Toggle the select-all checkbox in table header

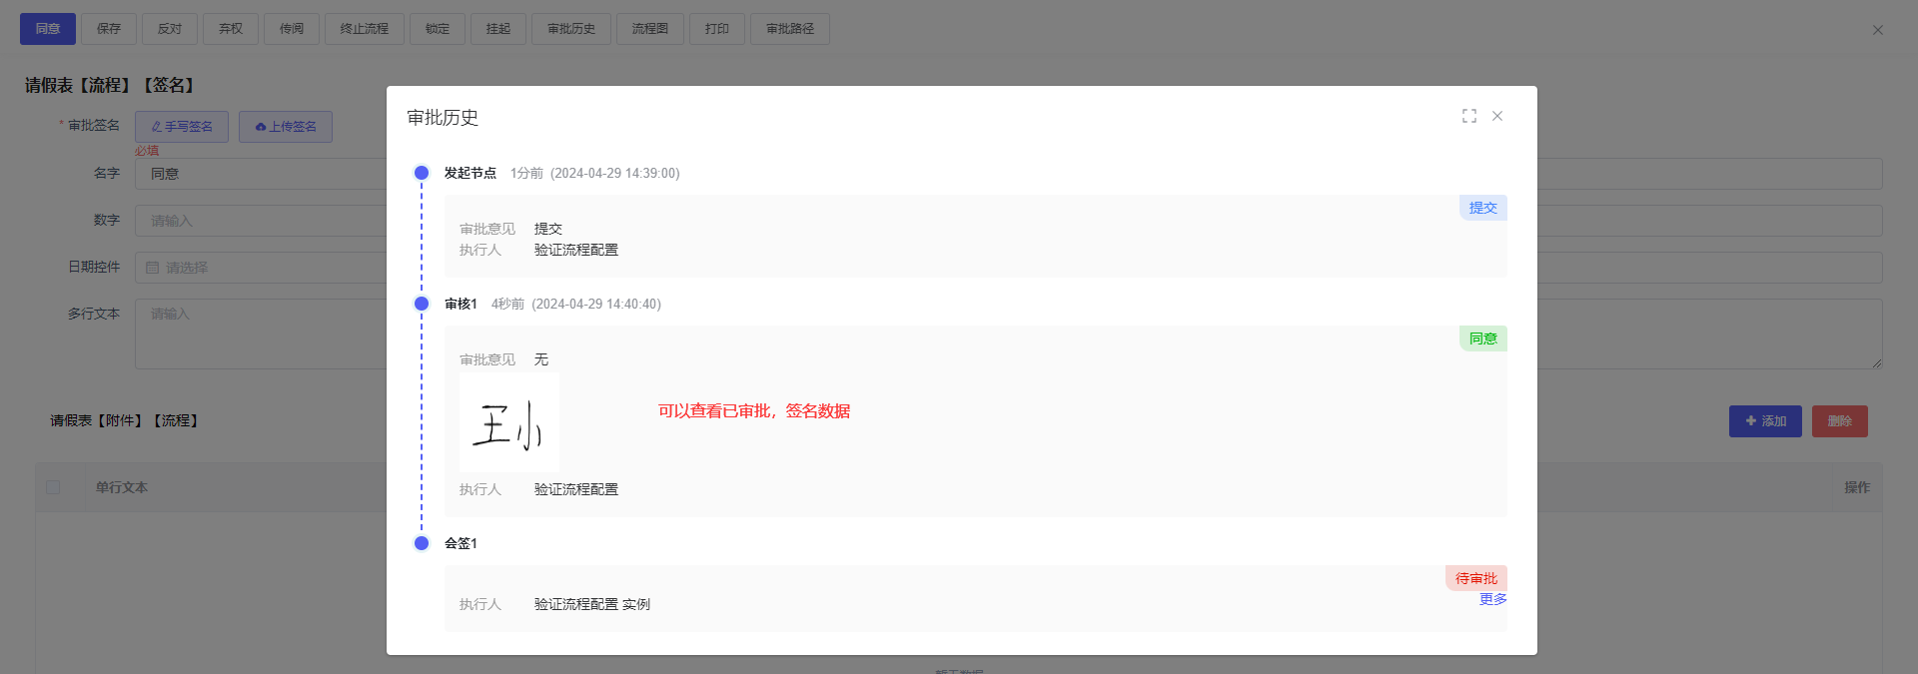pyautogui.click(x=53, y=487)
